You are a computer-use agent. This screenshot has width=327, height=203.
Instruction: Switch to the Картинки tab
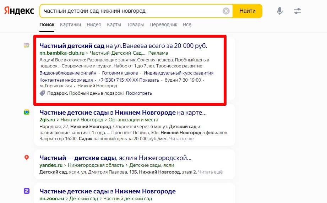click(71, 24)
